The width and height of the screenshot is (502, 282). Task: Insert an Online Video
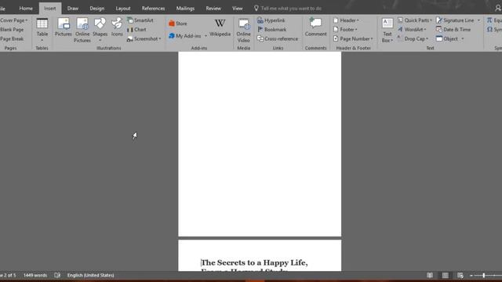(x=243, y=31)
